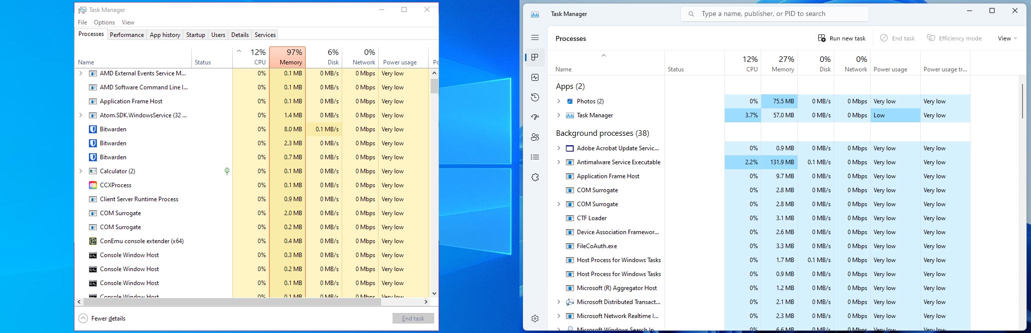
Task: Click the Console Window Host icon in 0.3 MB row
Action: point(92,255)
